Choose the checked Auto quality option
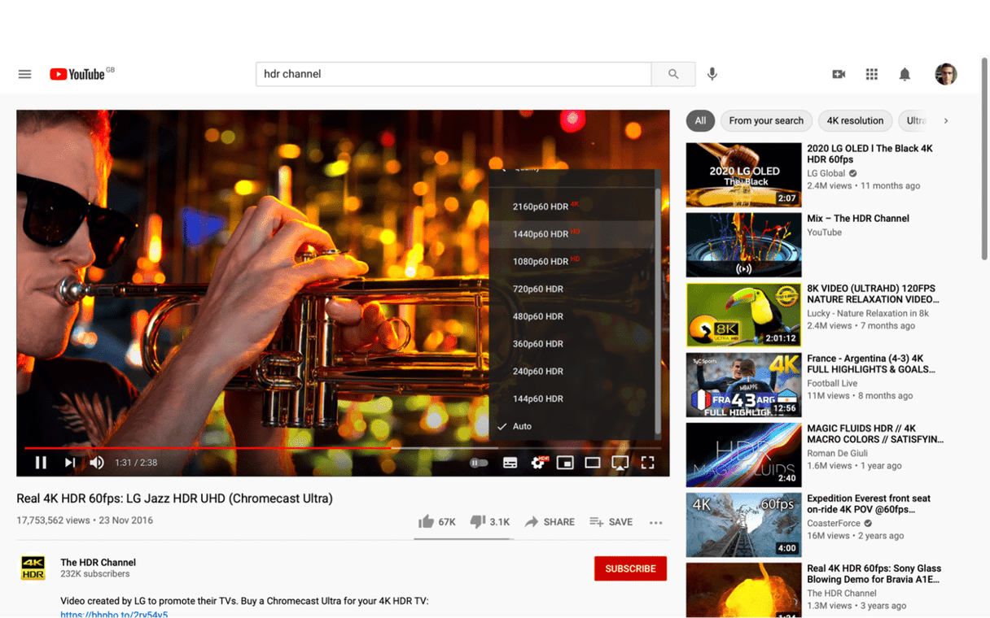Viewport: 990px width, 618px height. point(572,426)
